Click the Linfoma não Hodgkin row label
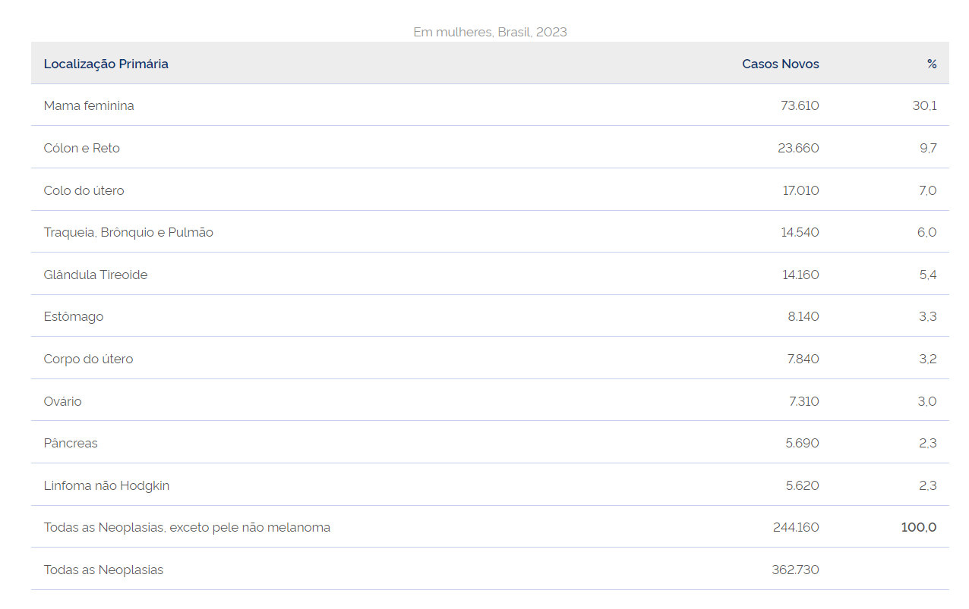Viewport: 969px width, 609px height. (106, 485)
